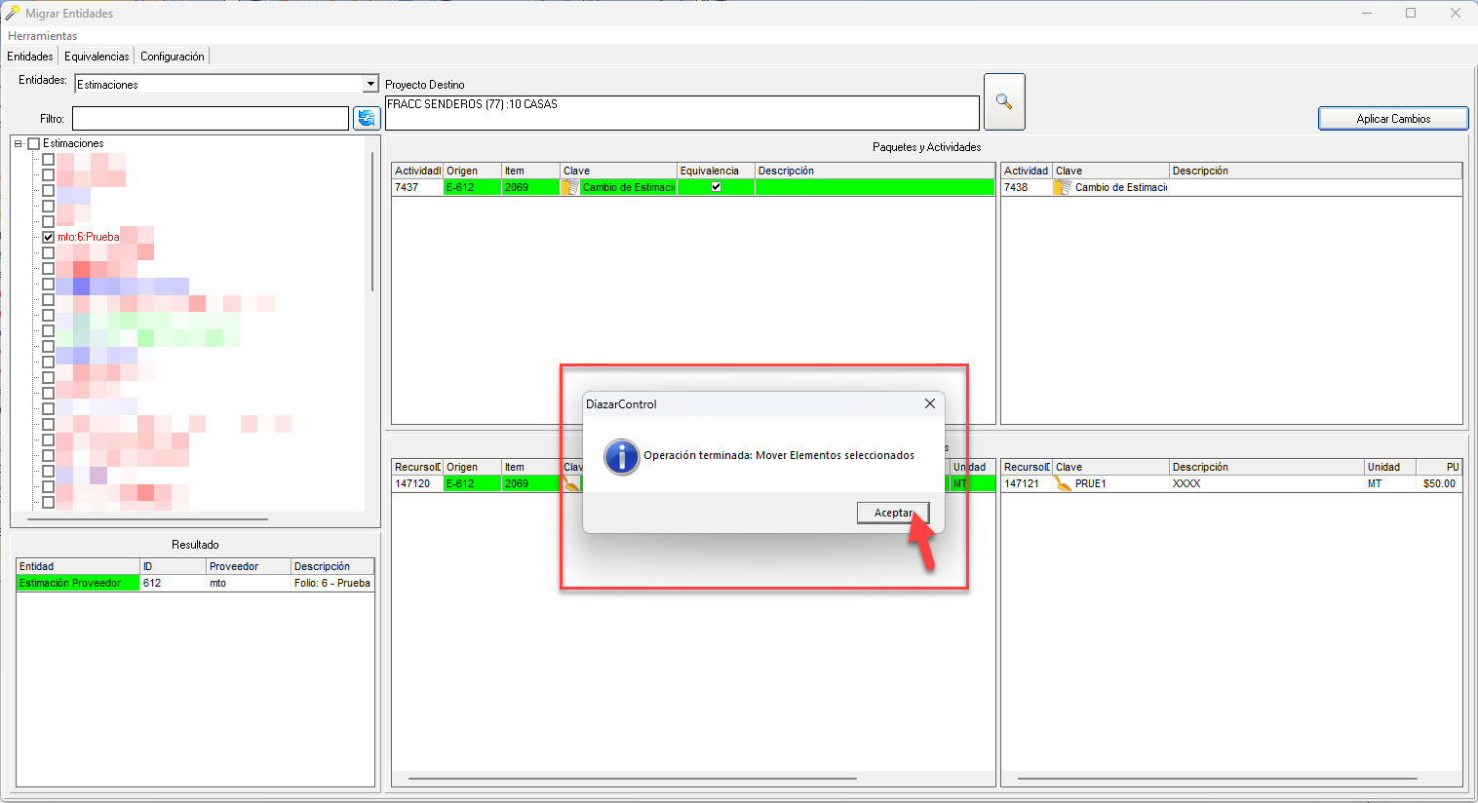The height and width of the screenshot is (803, 1478).
Task: Toggle the Equivalencia checkbox in row 7437
Action: point(716,187)
